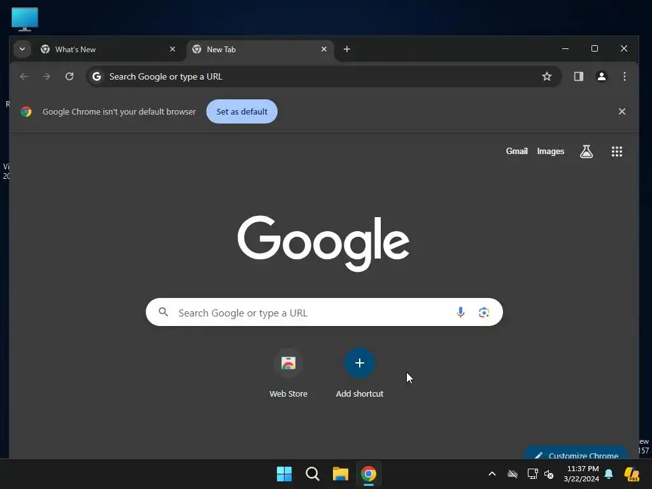Open Search Labs flask icon
The image size is (652, 489).
coord(586,152)
